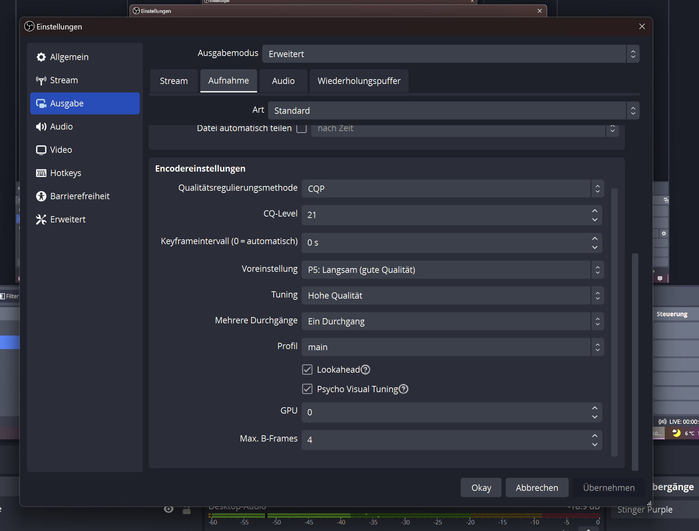699x531 pixels.
Task: Decrease the Max. B-Frames value
Action: [x=594, y=444]
